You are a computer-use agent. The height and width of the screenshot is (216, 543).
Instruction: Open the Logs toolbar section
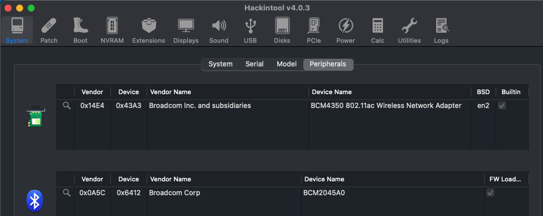coord(441,31)
